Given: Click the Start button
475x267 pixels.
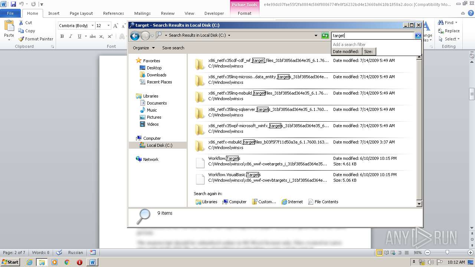Looking at the screenshot, I should click(x=10, y=262).
